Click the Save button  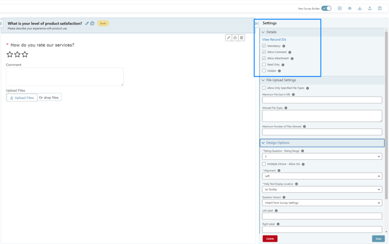(378, 239)
